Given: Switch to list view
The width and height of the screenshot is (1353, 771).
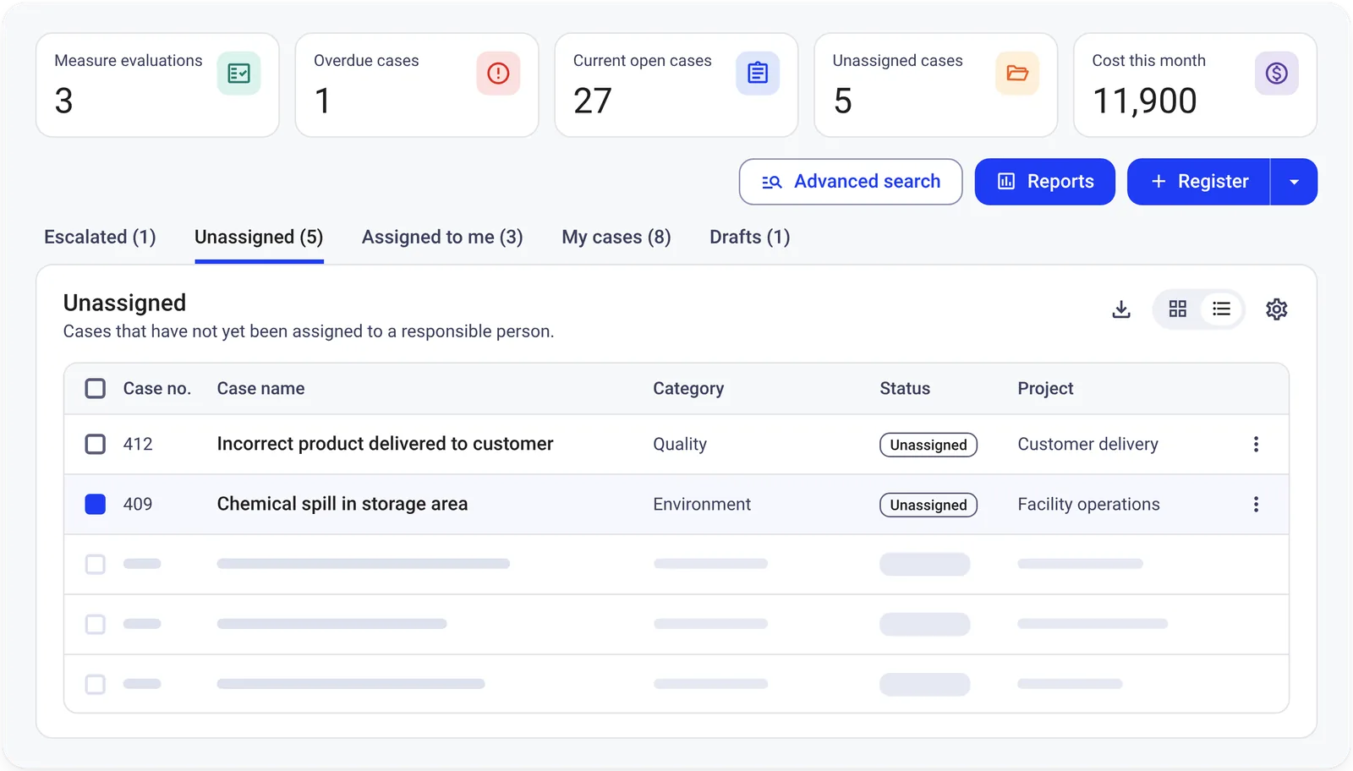Looking at the screenshot, I should point(1221,309).
